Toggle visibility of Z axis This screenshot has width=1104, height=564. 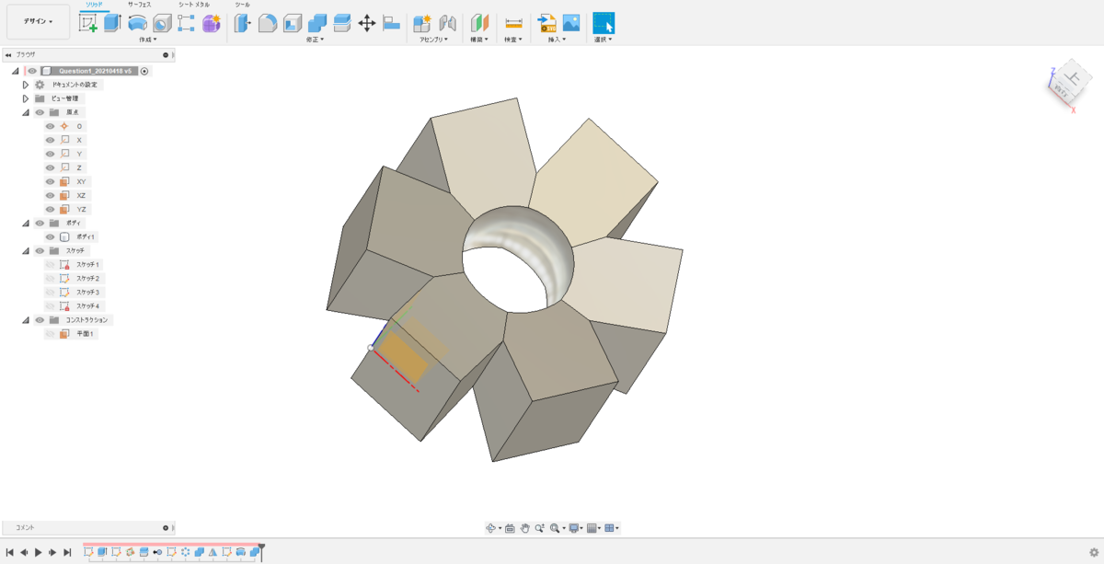pos(51,167)
